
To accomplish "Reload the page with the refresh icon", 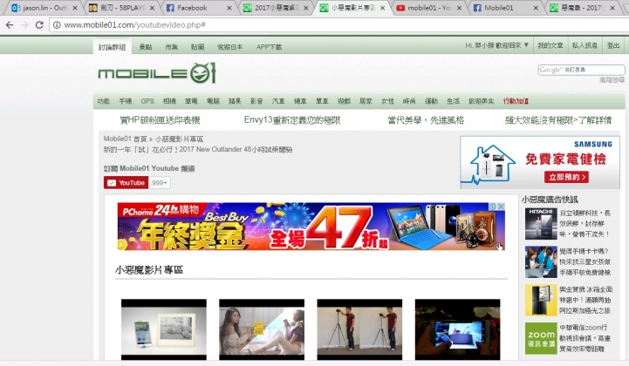I will pyautogui.click(x=39, y=25).
